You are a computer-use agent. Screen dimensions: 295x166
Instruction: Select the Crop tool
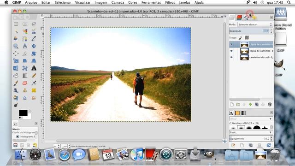point(25,53)
